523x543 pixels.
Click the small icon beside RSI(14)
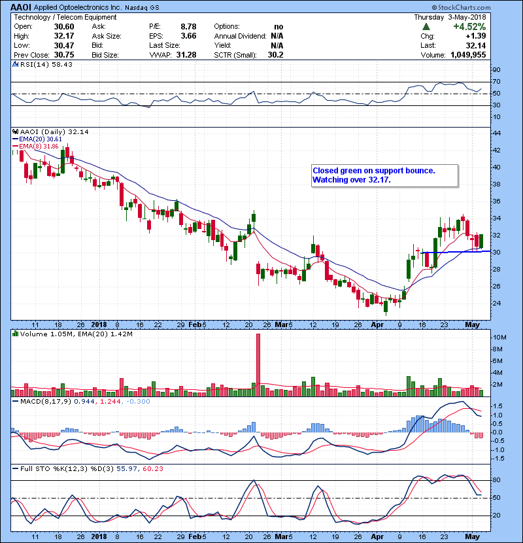click(x=15, y=64)
